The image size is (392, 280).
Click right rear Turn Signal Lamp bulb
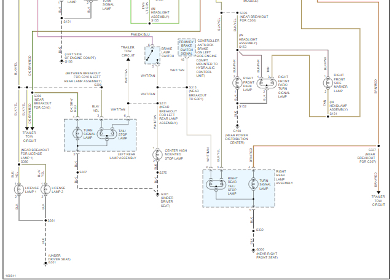tap(253, 184)
